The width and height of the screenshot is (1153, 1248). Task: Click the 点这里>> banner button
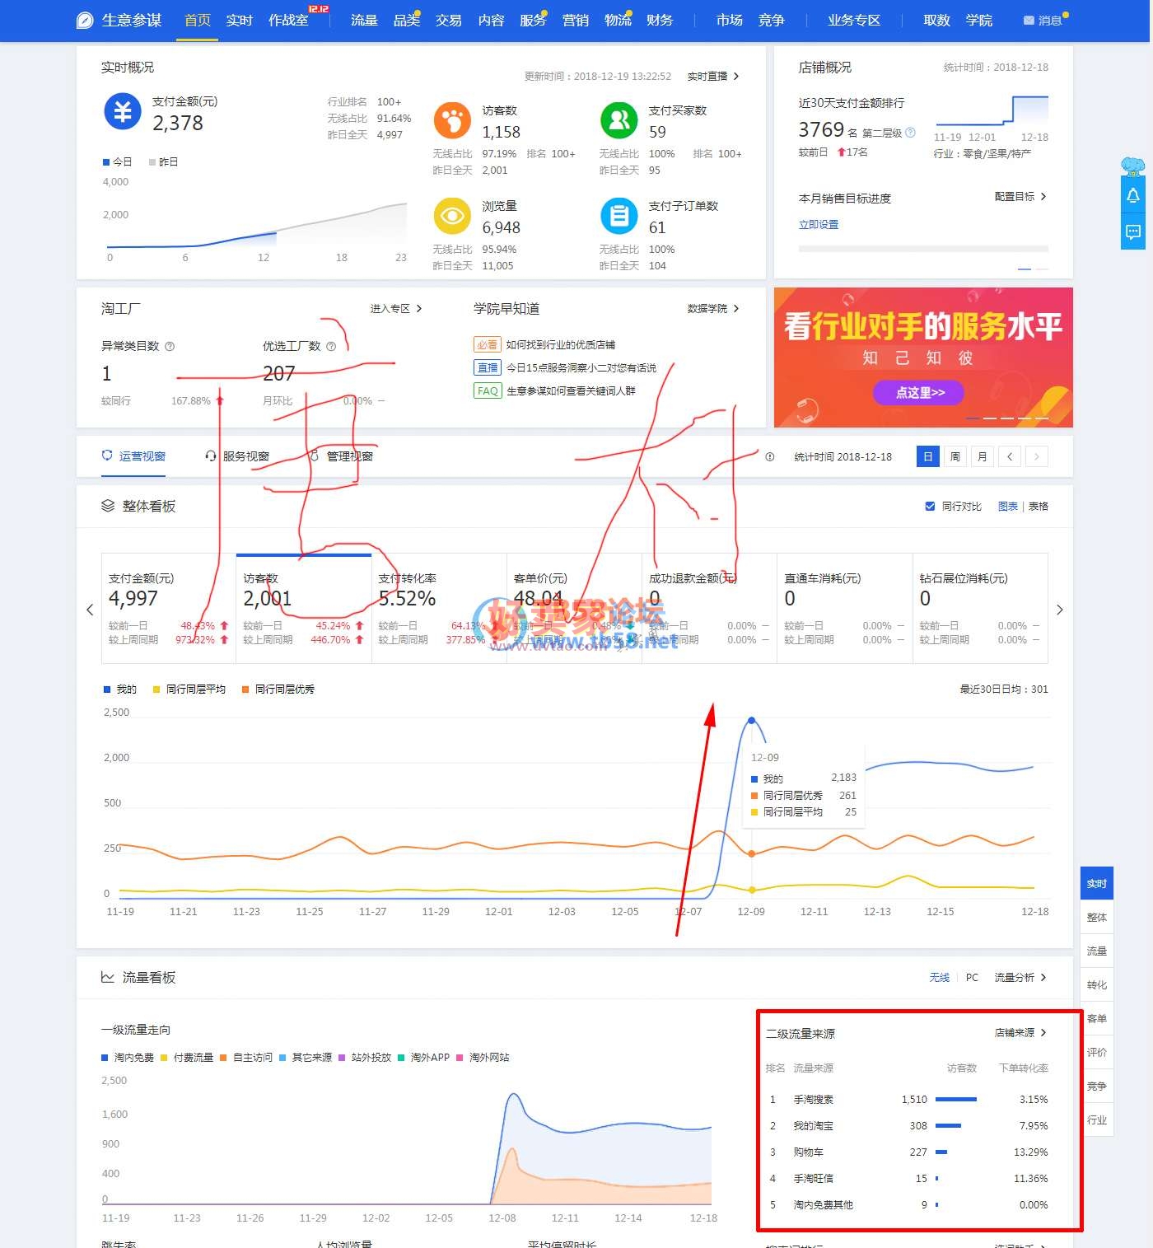(x=919, y=393)
